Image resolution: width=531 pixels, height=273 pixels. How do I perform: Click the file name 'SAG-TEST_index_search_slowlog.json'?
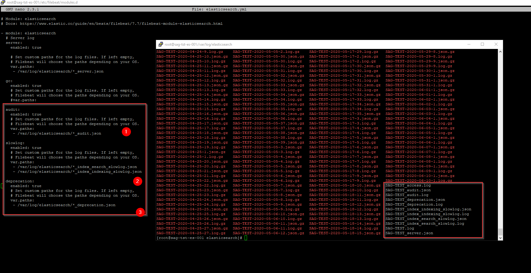426,219
